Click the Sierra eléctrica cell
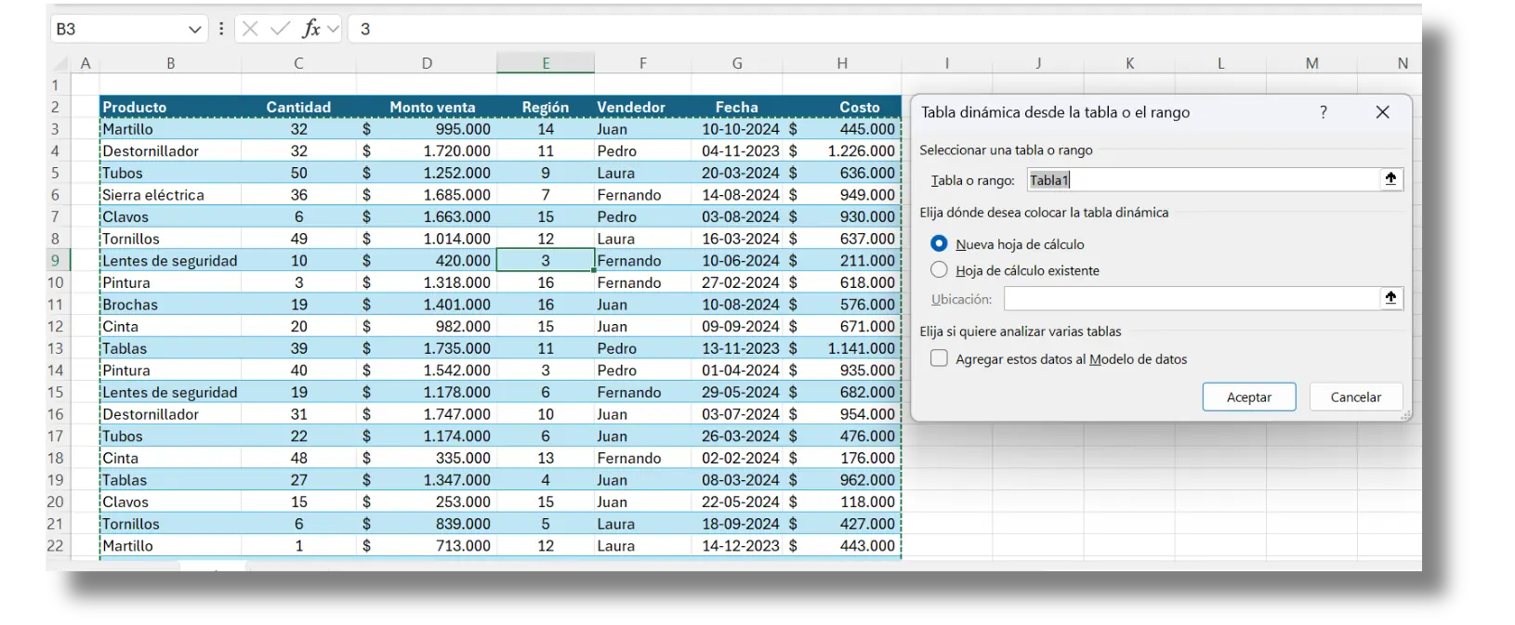 pyautogui.click(x=170, y=195)
